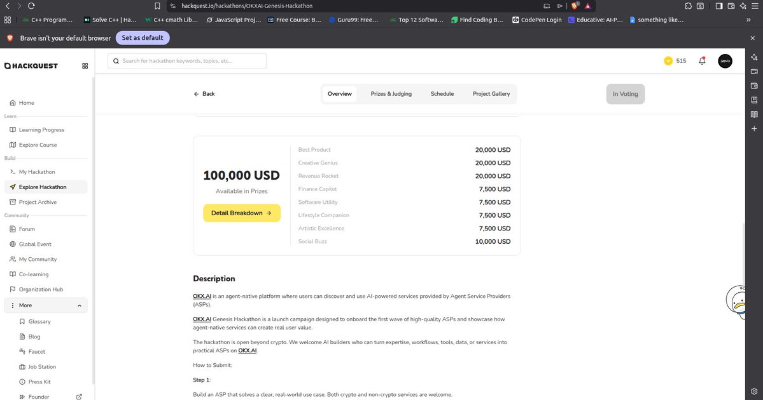This screenshot has width=763, height=400.
Task: Open the notifications bell
Action: [702, 61]
